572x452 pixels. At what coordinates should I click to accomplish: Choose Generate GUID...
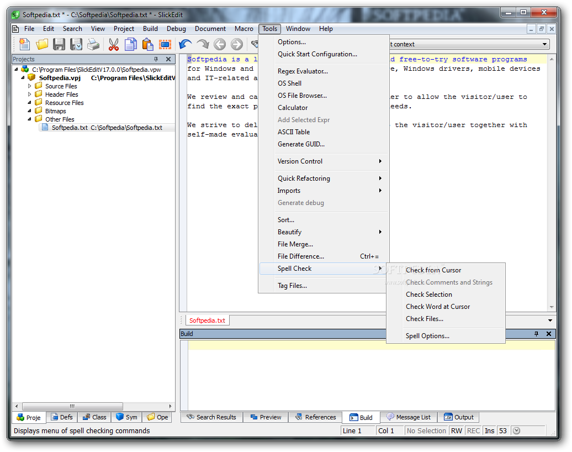pos(324,144)
